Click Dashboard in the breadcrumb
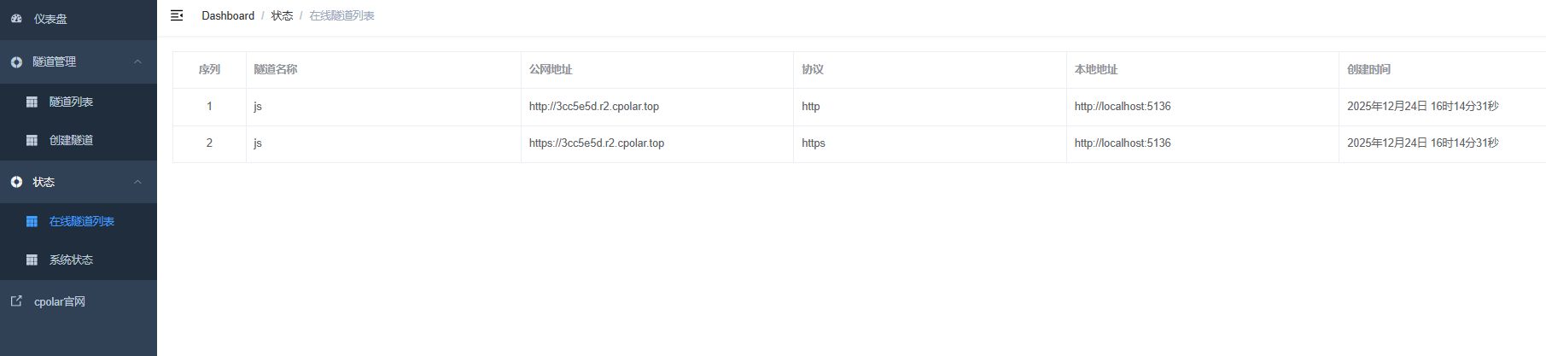Image resolution: width=1546 pixels, height=356 pixels. pyautogui.click(x=228, y=15)
